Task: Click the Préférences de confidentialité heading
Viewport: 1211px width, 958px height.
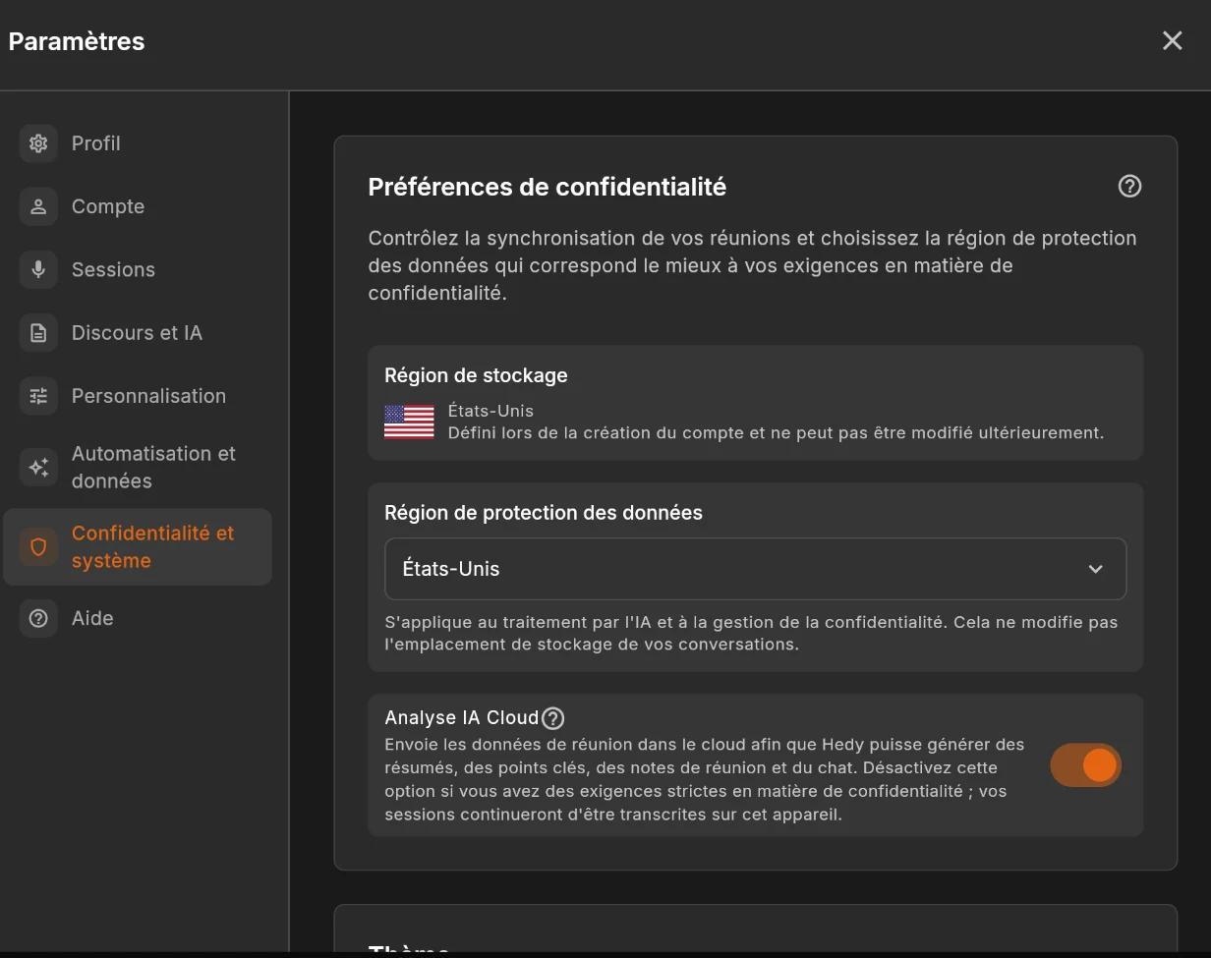Action: pyautogui.click(x=547, y=187)
